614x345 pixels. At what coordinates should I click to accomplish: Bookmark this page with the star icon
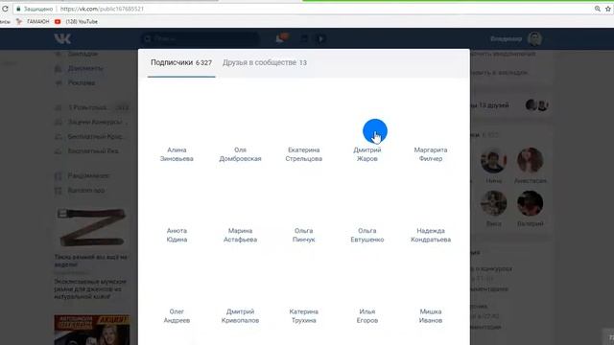608,9
